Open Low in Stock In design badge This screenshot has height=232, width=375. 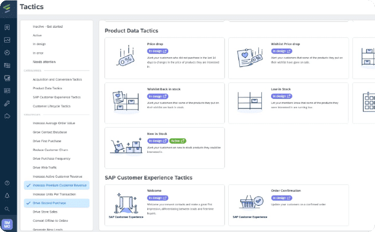pos(281,96)
